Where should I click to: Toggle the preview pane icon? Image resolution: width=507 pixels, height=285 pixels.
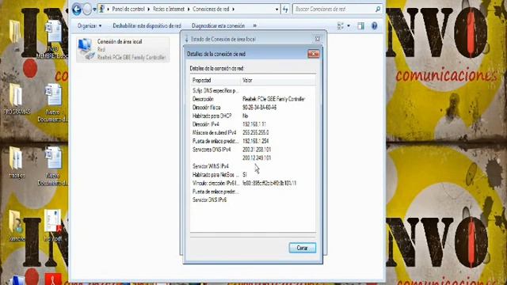(361, 26)
